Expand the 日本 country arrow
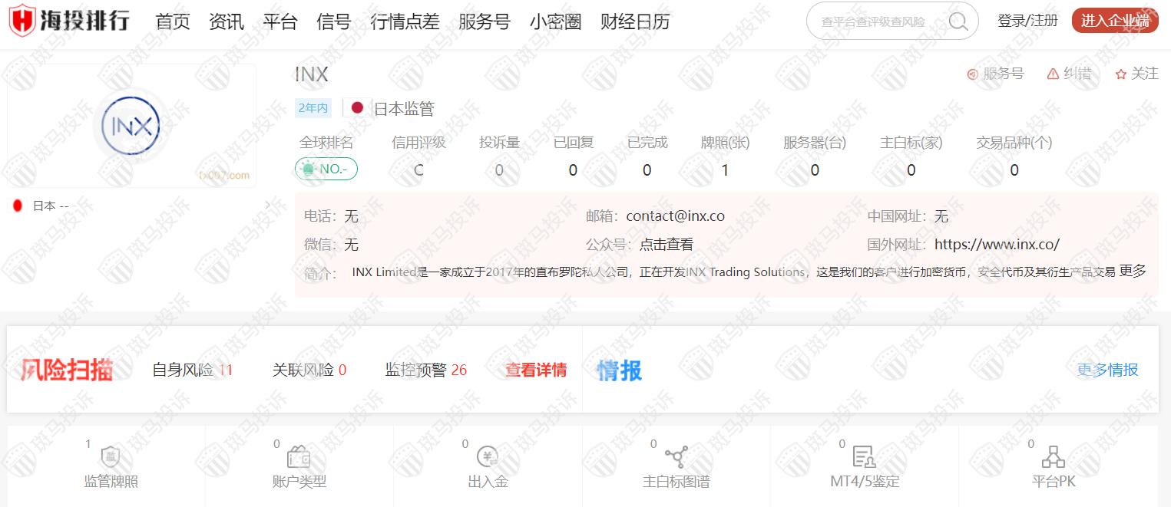This screenshot has width=1171, height=507. point(266,206)
